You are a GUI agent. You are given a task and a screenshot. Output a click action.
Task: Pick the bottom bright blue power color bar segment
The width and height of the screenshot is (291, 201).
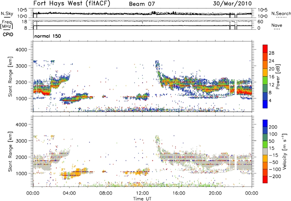[265, 104]
